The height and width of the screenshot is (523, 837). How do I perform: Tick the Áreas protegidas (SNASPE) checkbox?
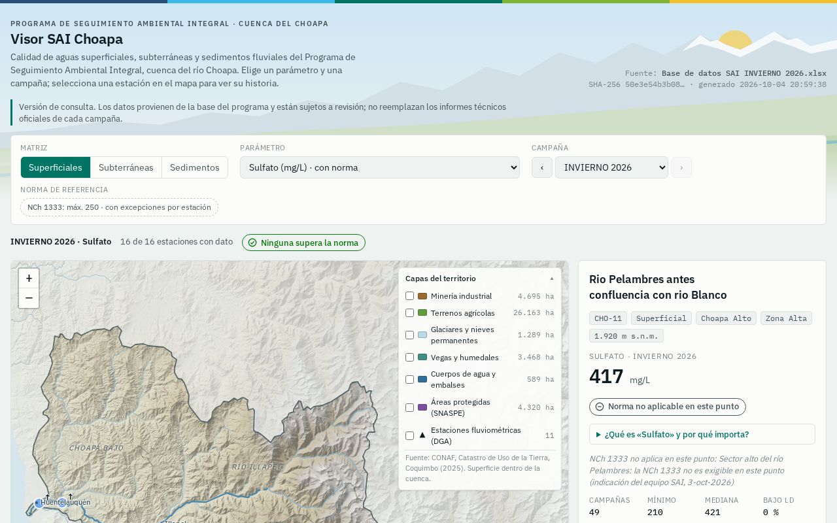click(410, 408)
